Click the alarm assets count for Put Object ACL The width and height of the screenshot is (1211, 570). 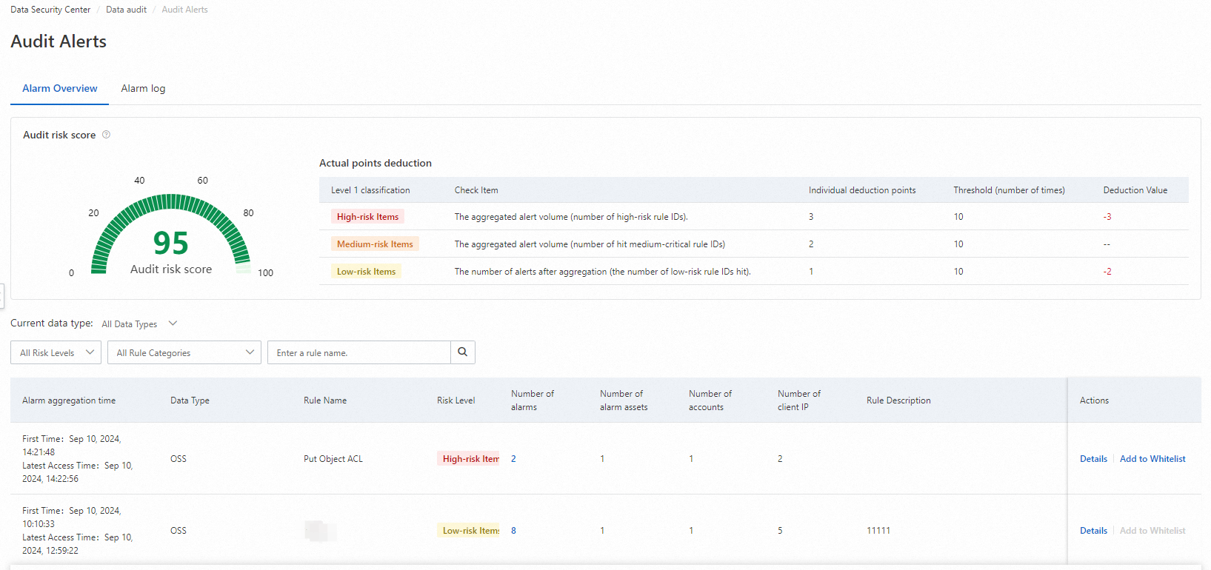[x=602, y=459]
